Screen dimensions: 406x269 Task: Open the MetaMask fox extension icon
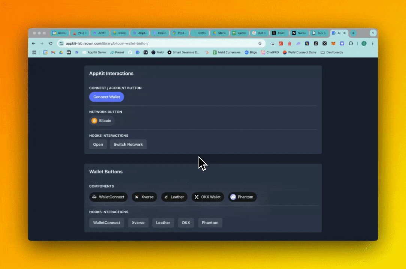point(333,43)
